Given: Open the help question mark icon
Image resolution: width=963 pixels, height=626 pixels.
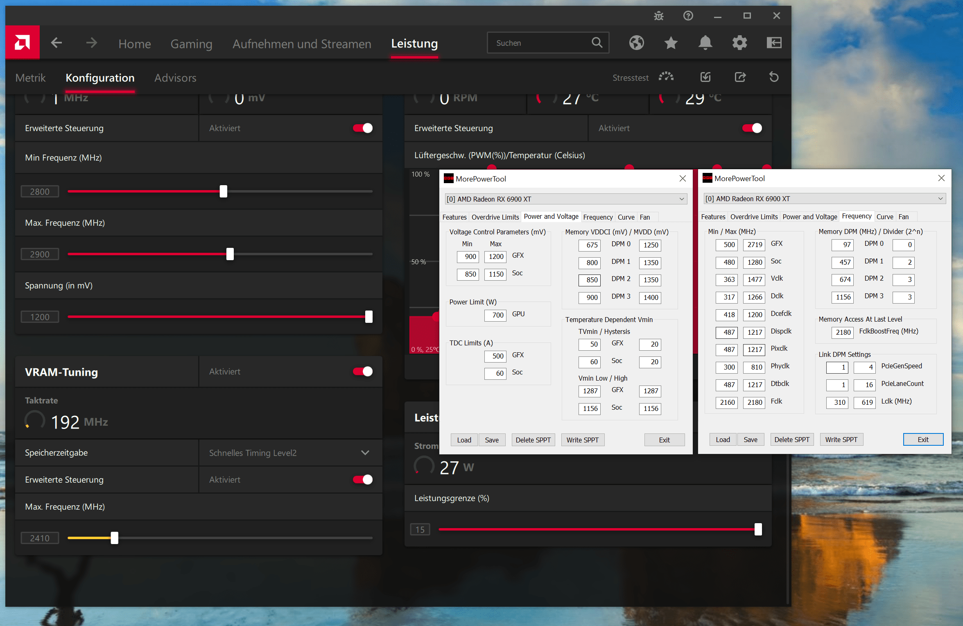Looking at the screenshot, I should coord(688,16).
